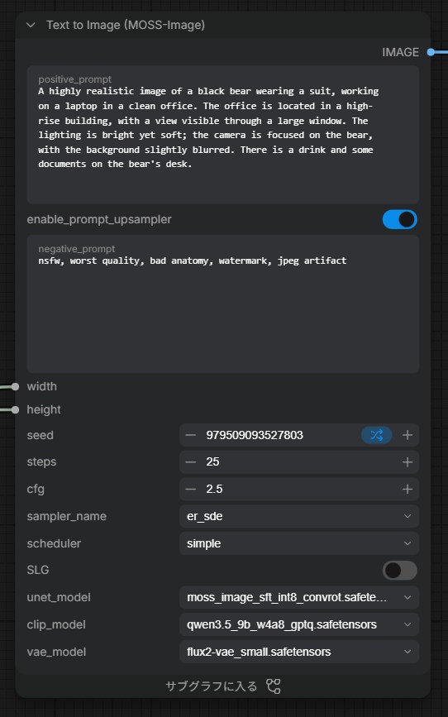
Task: Decrease the seed value with minus
Action: click(x=191, y=435)
